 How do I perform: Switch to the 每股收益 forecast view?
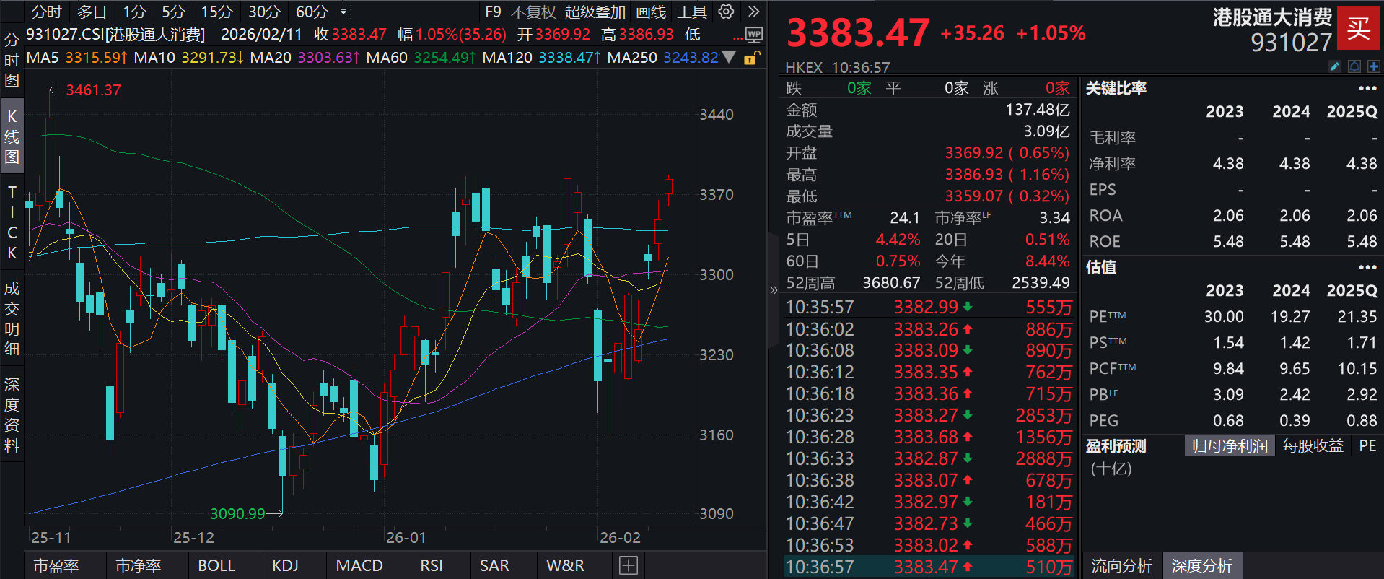(x=1313, y=446)
